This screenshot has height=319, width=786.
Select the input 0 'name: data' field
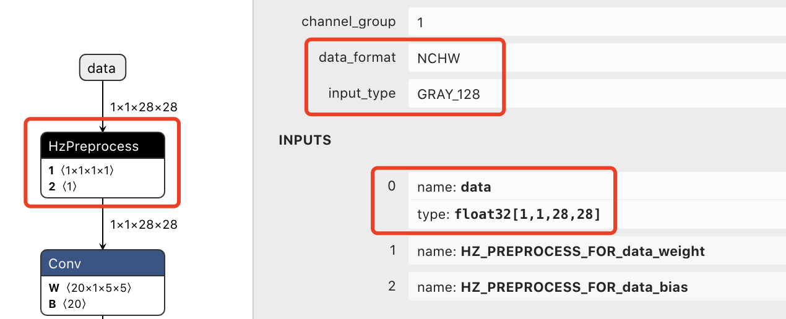pos(511,187)
